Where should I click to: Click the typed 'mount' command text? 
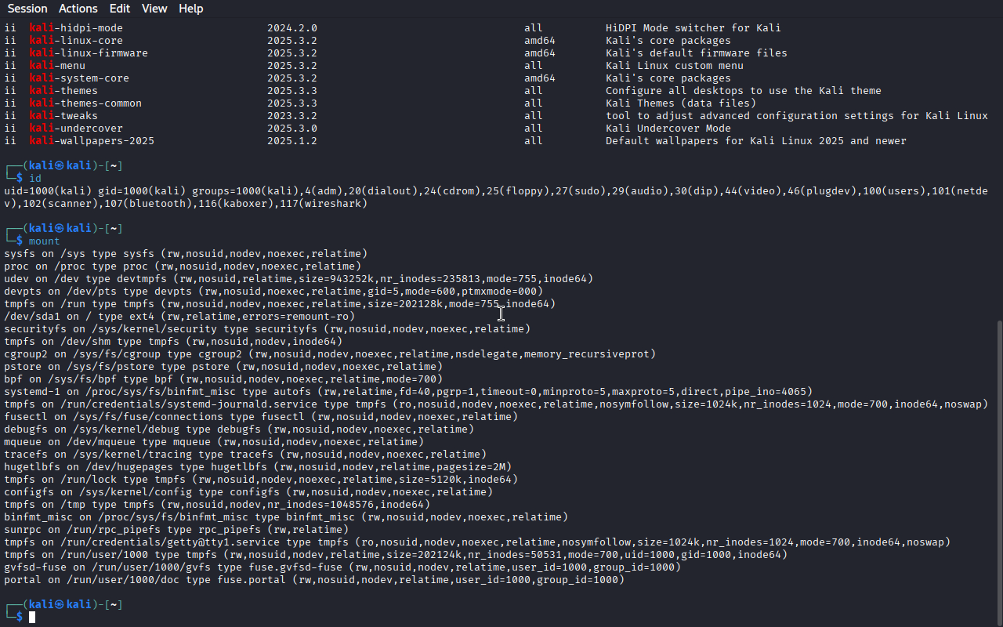pyautogui.click(x=45, y=241)
